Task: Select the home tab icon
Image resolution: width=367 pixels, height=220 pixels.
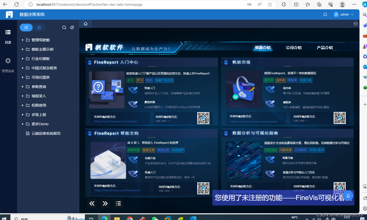Action: pos(85,23)
